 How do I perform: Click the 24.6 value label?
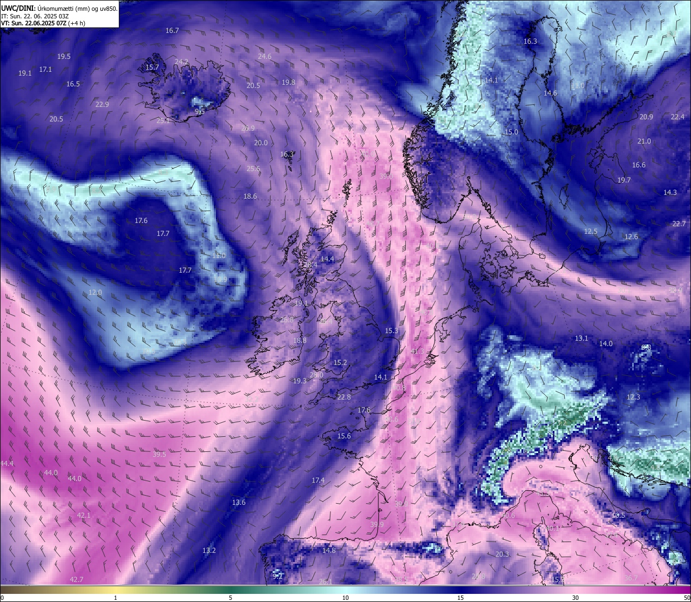pyautogui.click(x=265, y=56)
